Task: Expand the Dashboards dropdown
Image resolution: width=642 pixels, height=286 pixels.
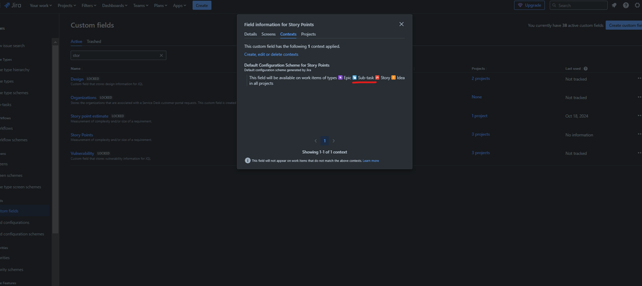Action: pos(114,5)
